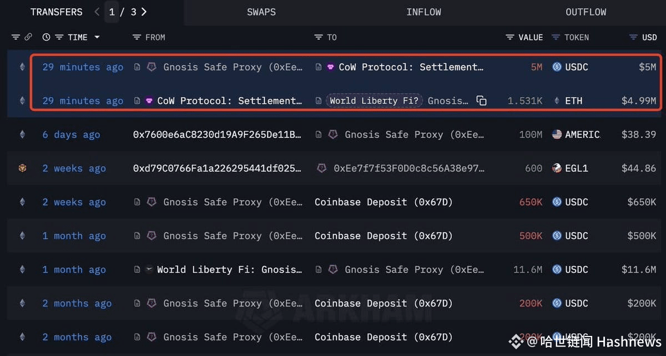Click CoW Protocol: Settlement sender in ETH row
Viewport: 666px width, 356px height.
coord(230,101)
